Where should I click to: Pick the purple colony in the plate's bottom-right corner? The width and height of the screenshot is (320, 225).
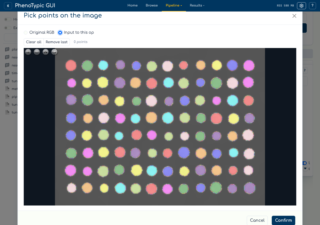click(249, 188)
